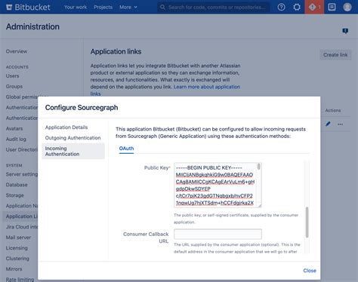358x282 pixels.
Task: Open Licensing in the admin sidebar
Action: [x=17, y=248]
